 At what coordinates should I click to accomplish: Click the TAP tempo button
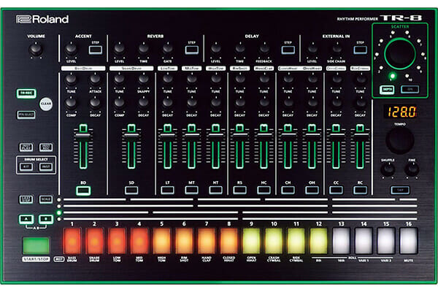click(400, 191)
